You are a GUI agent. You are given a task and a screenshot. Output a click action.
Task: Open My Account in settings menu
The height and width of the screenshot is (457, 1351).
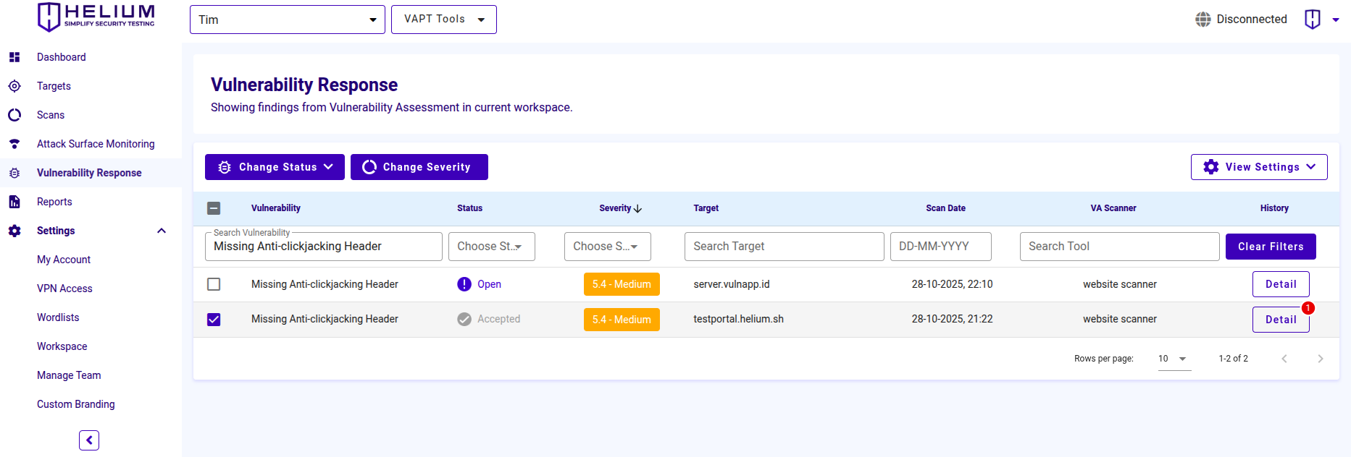pos(64,260)
